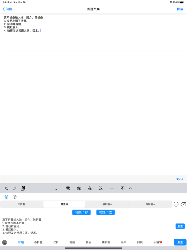The height and width of the screenshot is (250, 187).
Task: Tap the Wi-Fi status icon
Action: [x=171, y=2]
